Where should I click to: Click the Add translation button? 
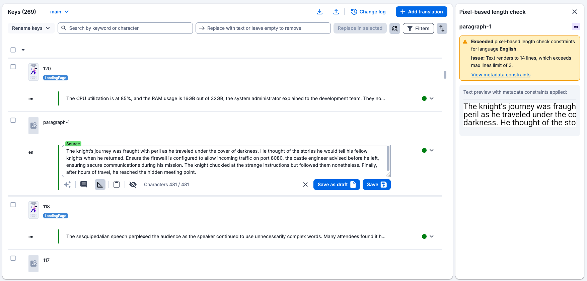(x=422, y=12)
